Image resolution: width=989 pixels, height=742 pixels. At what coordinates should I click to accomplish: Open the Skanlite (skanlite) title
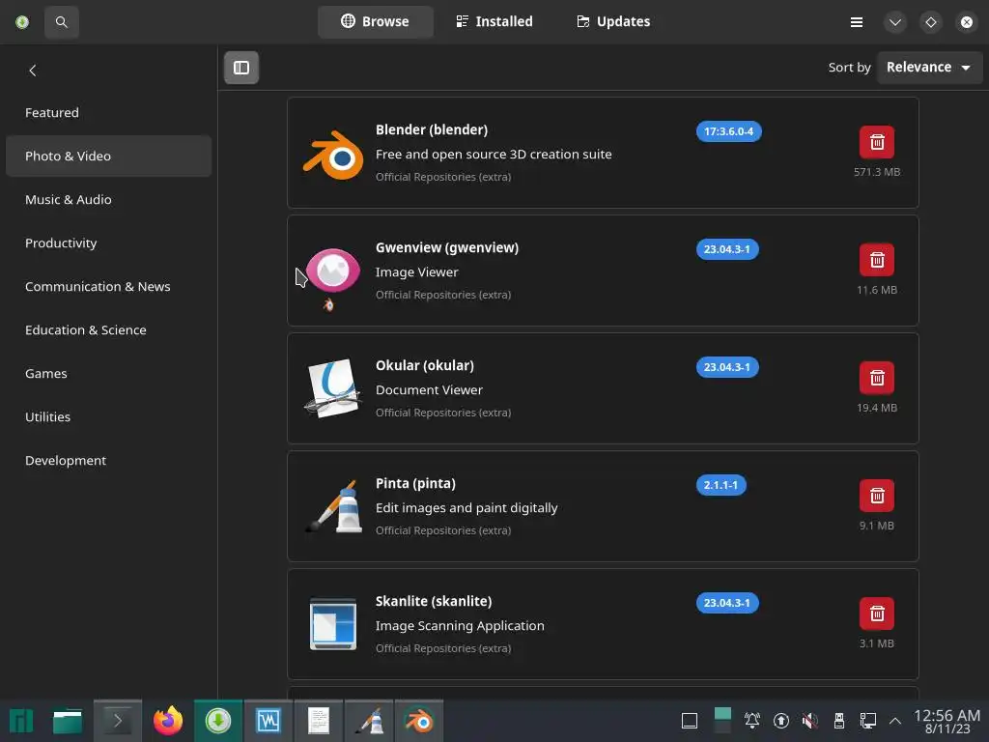(434, 602)
